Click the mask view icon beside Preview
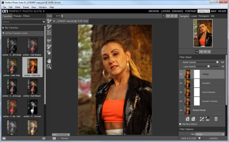This screenshot has height=142, width=229. [x=54, y=138]
